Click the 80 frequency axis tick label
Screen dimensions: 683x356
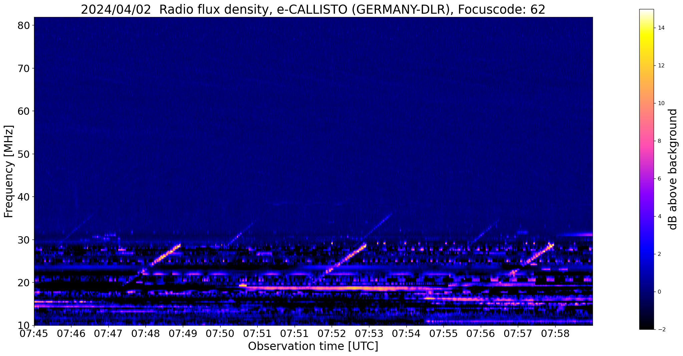point(23,25)
